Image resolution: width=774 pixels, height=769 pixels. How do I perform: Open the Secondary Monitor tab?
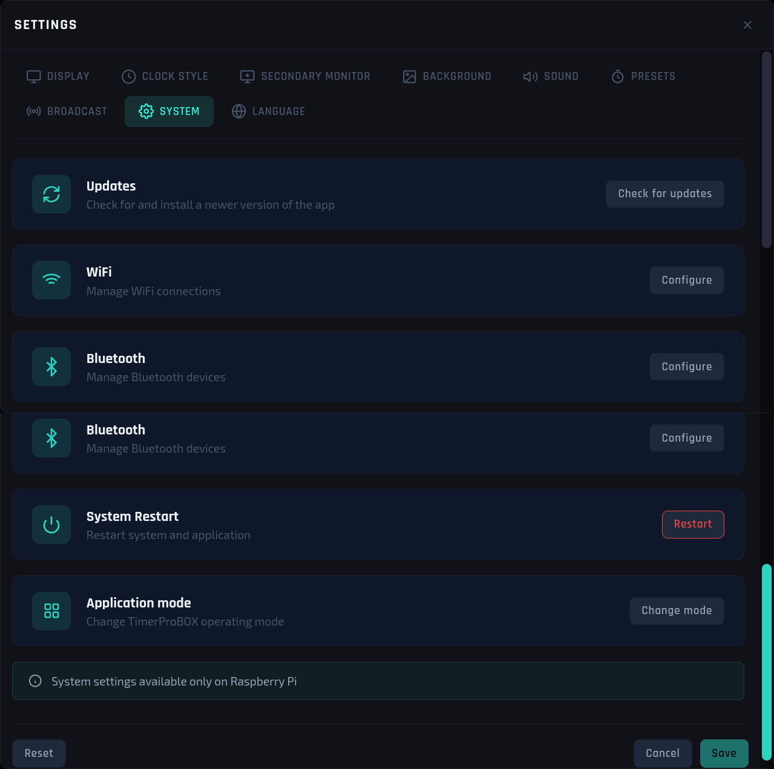pyautogui.click(x=305, y=76)
